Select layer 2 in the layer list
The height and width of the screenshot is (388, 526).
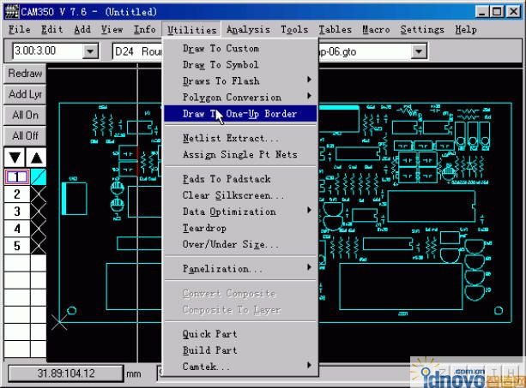click(17, 194)
